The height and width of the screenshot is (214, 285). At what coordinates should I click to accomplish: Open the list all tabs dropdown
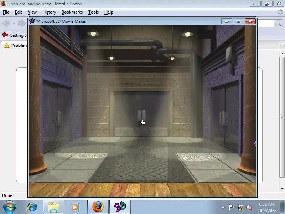pyautogui.click(x=282, y=45)
